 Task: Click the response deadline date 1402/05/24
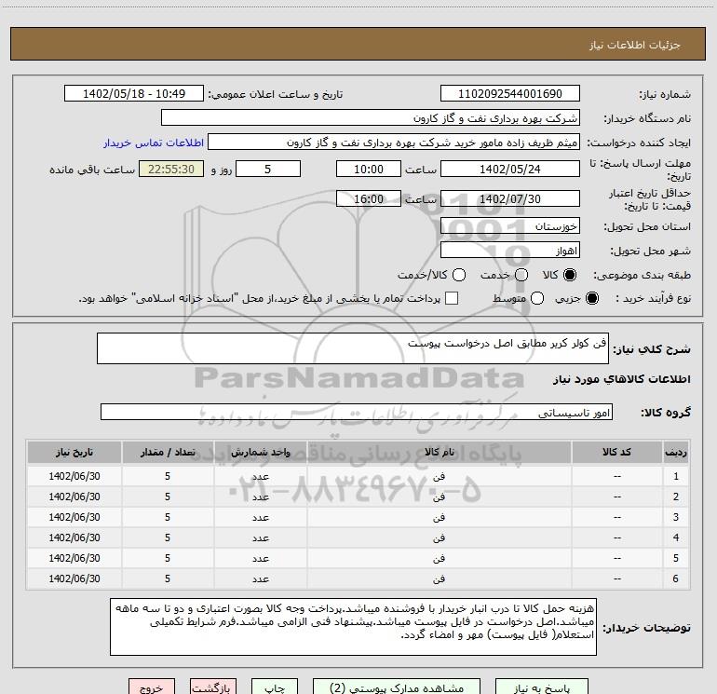510,169
